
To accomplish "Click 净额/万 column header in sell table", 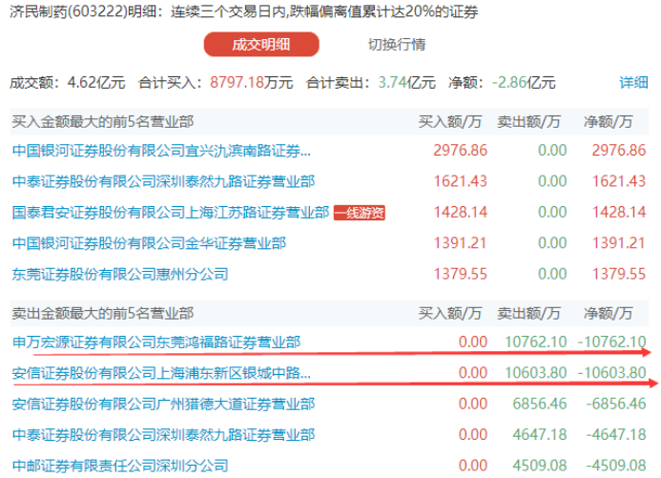I will (609, 313).
